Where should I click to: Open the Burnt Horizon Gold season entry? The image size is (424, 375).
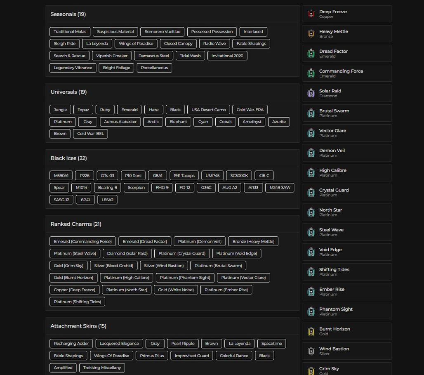(x=347, y=331)
